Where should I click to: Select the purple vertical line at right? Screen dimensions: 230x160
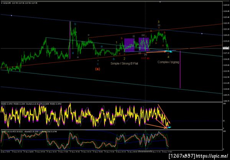(x=180, y=70)
